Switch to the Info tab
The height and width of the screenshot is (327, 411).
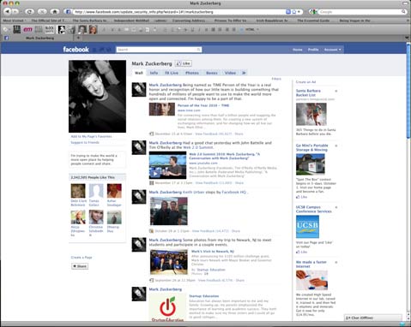pos(154,73)
